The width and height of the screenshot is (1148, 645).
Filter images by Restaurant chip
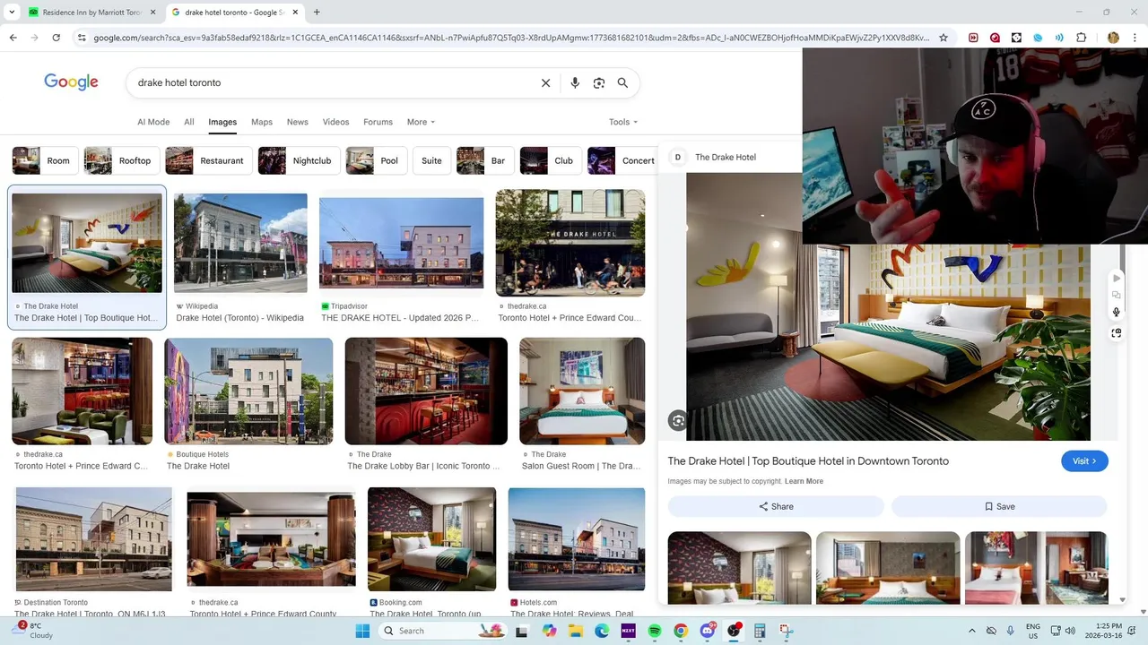click(x=208, y=160)
